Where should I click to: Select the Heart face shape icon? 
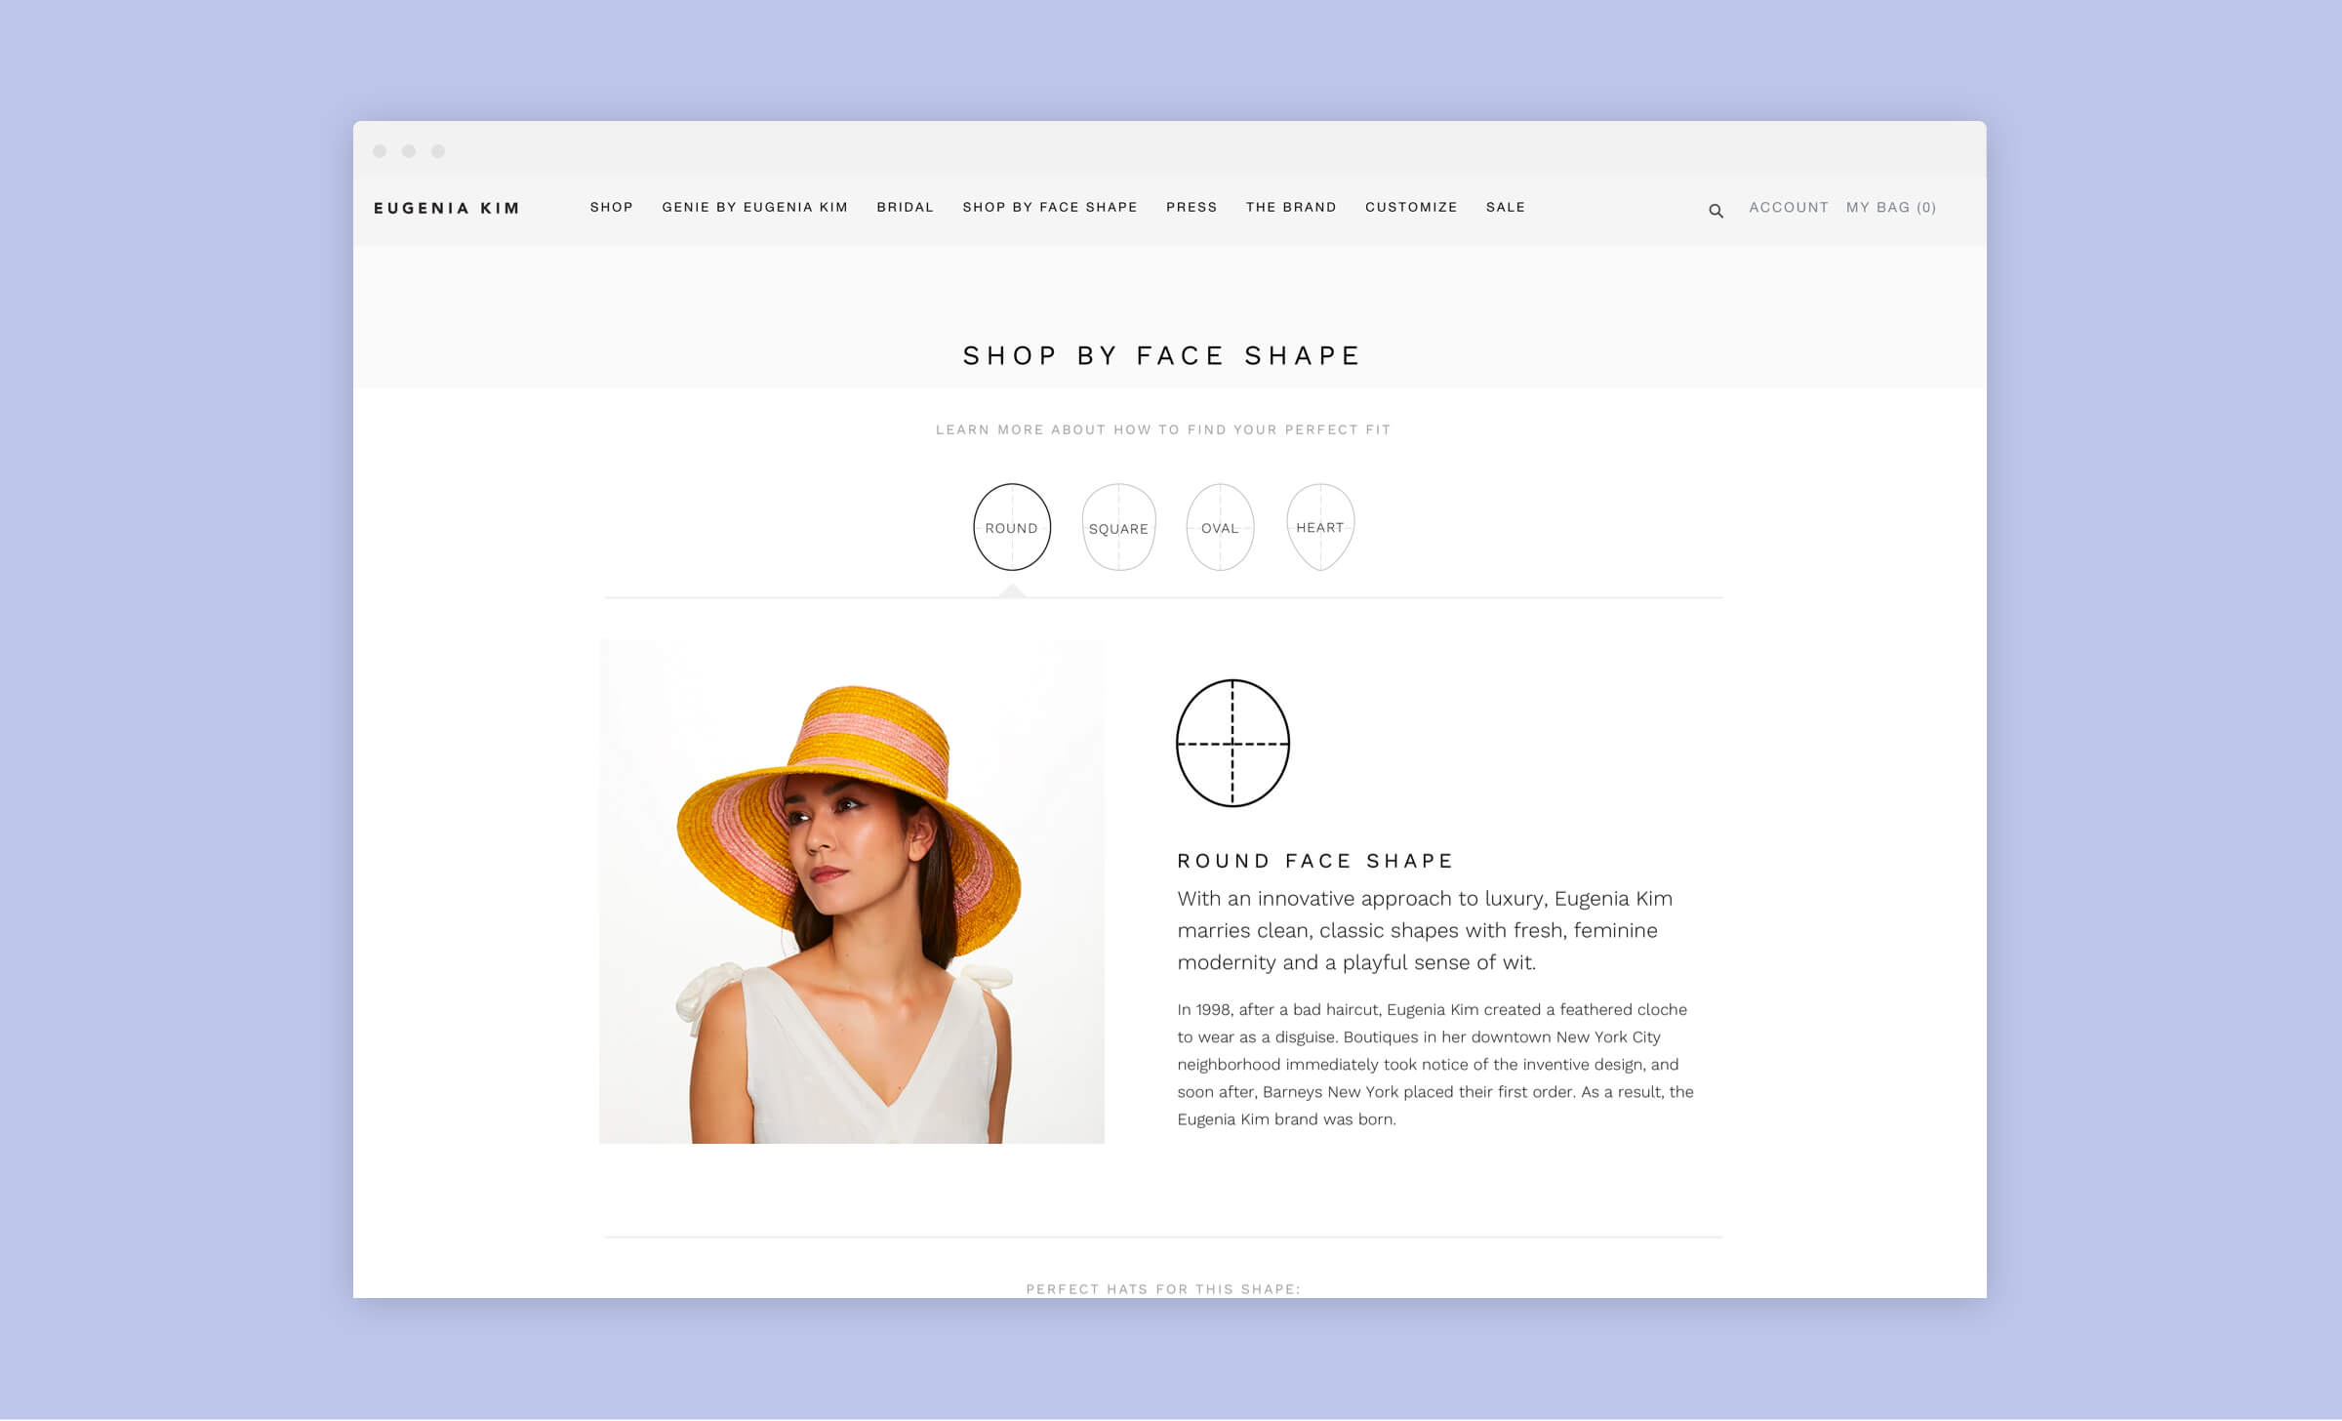click(x=1320, y=527)
